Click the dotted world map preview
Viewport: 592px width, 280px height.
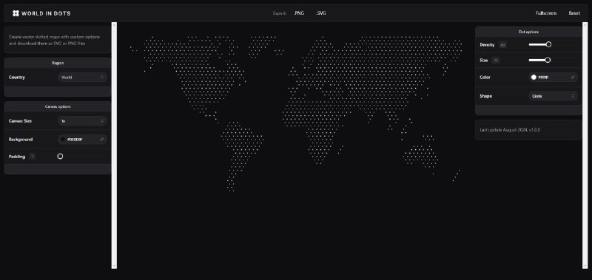pyautogui.click(x=297, y=115)
